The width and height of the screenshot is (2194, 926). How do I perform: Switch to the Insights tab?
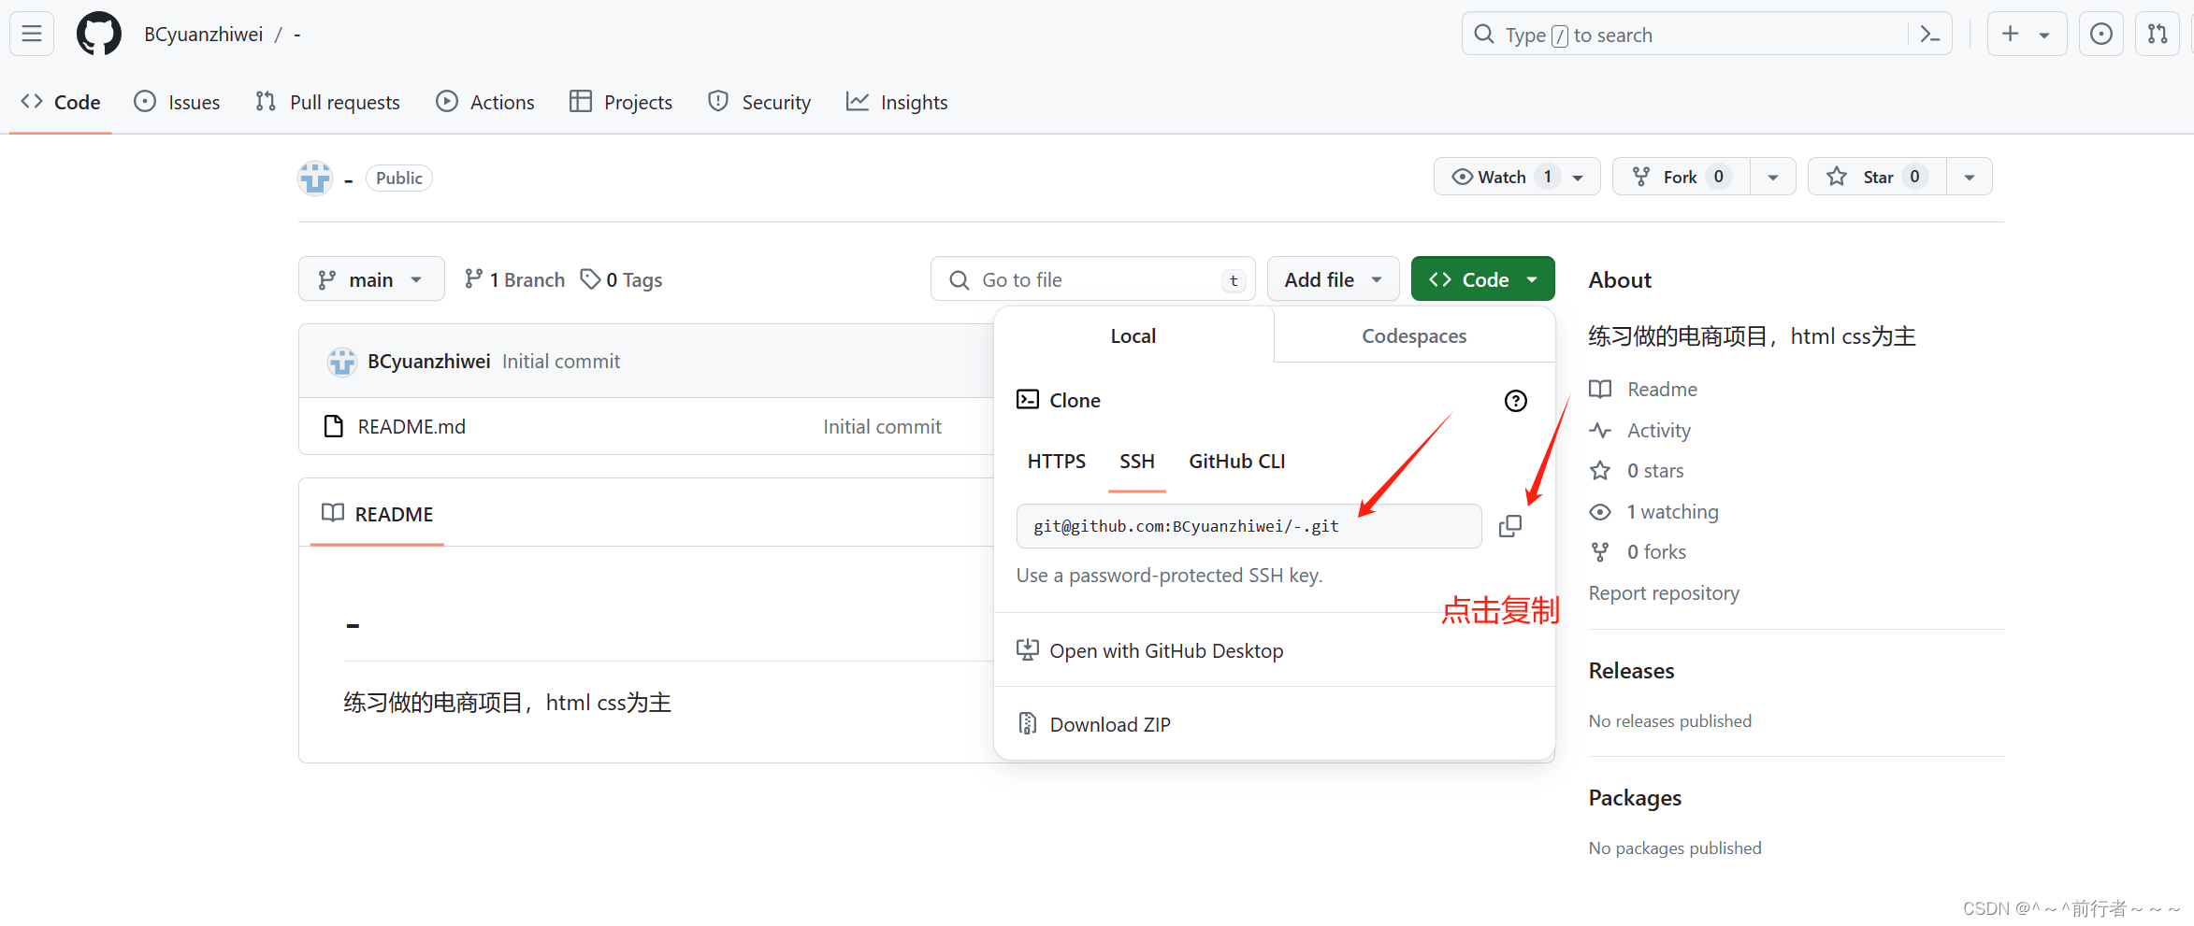coord(897,102)
